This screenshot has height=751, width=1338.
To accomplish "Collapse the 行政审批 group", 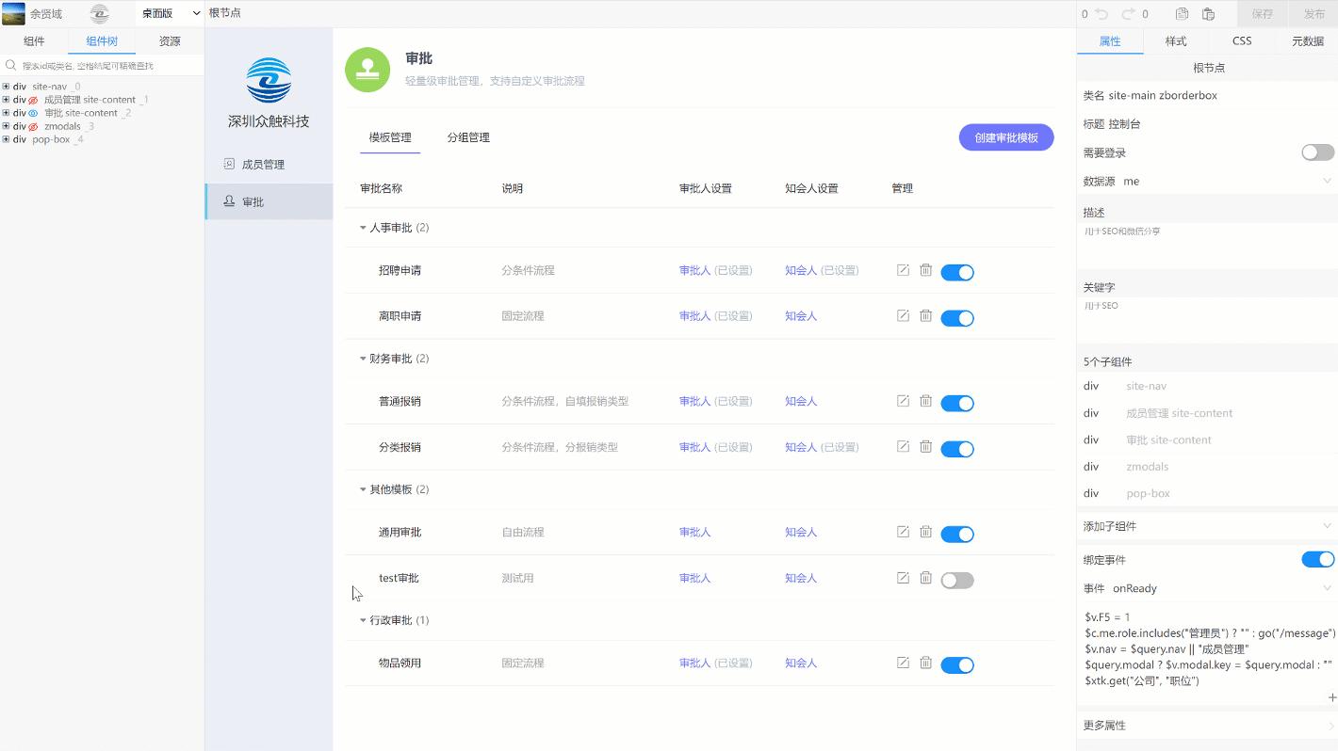I will [363, 620].
